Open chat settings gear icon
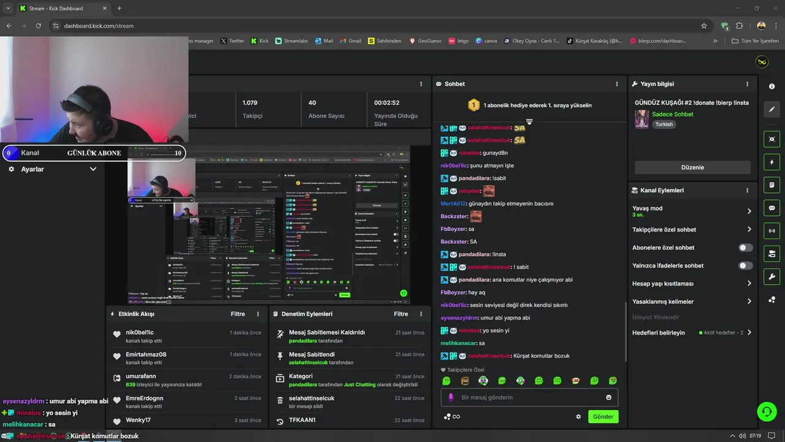Image resolution: width=785 pixels, height=442 pixels. 578,417
